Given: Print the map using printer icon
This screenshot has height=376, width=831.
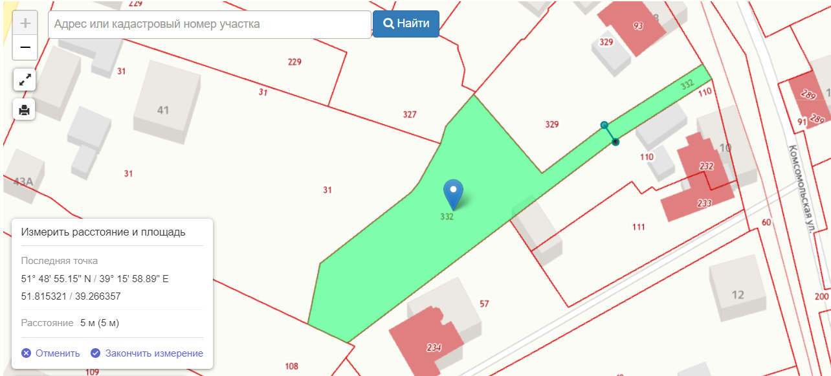Looking at the screenshot, I should tap(25, 109).
